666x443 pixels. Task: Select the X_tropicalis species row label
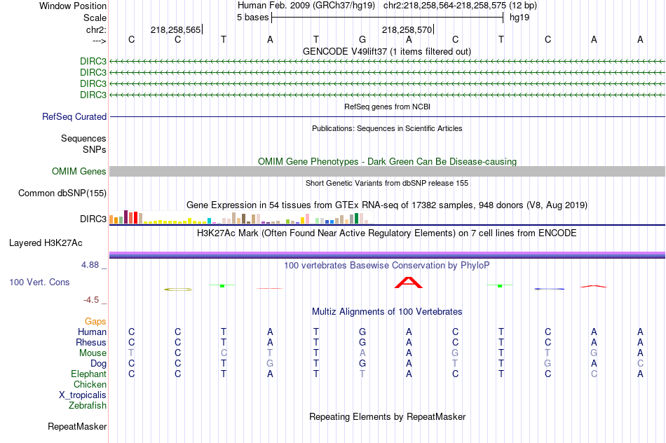83,395
